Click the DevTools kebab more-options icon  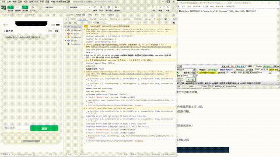tap(170, 19)
